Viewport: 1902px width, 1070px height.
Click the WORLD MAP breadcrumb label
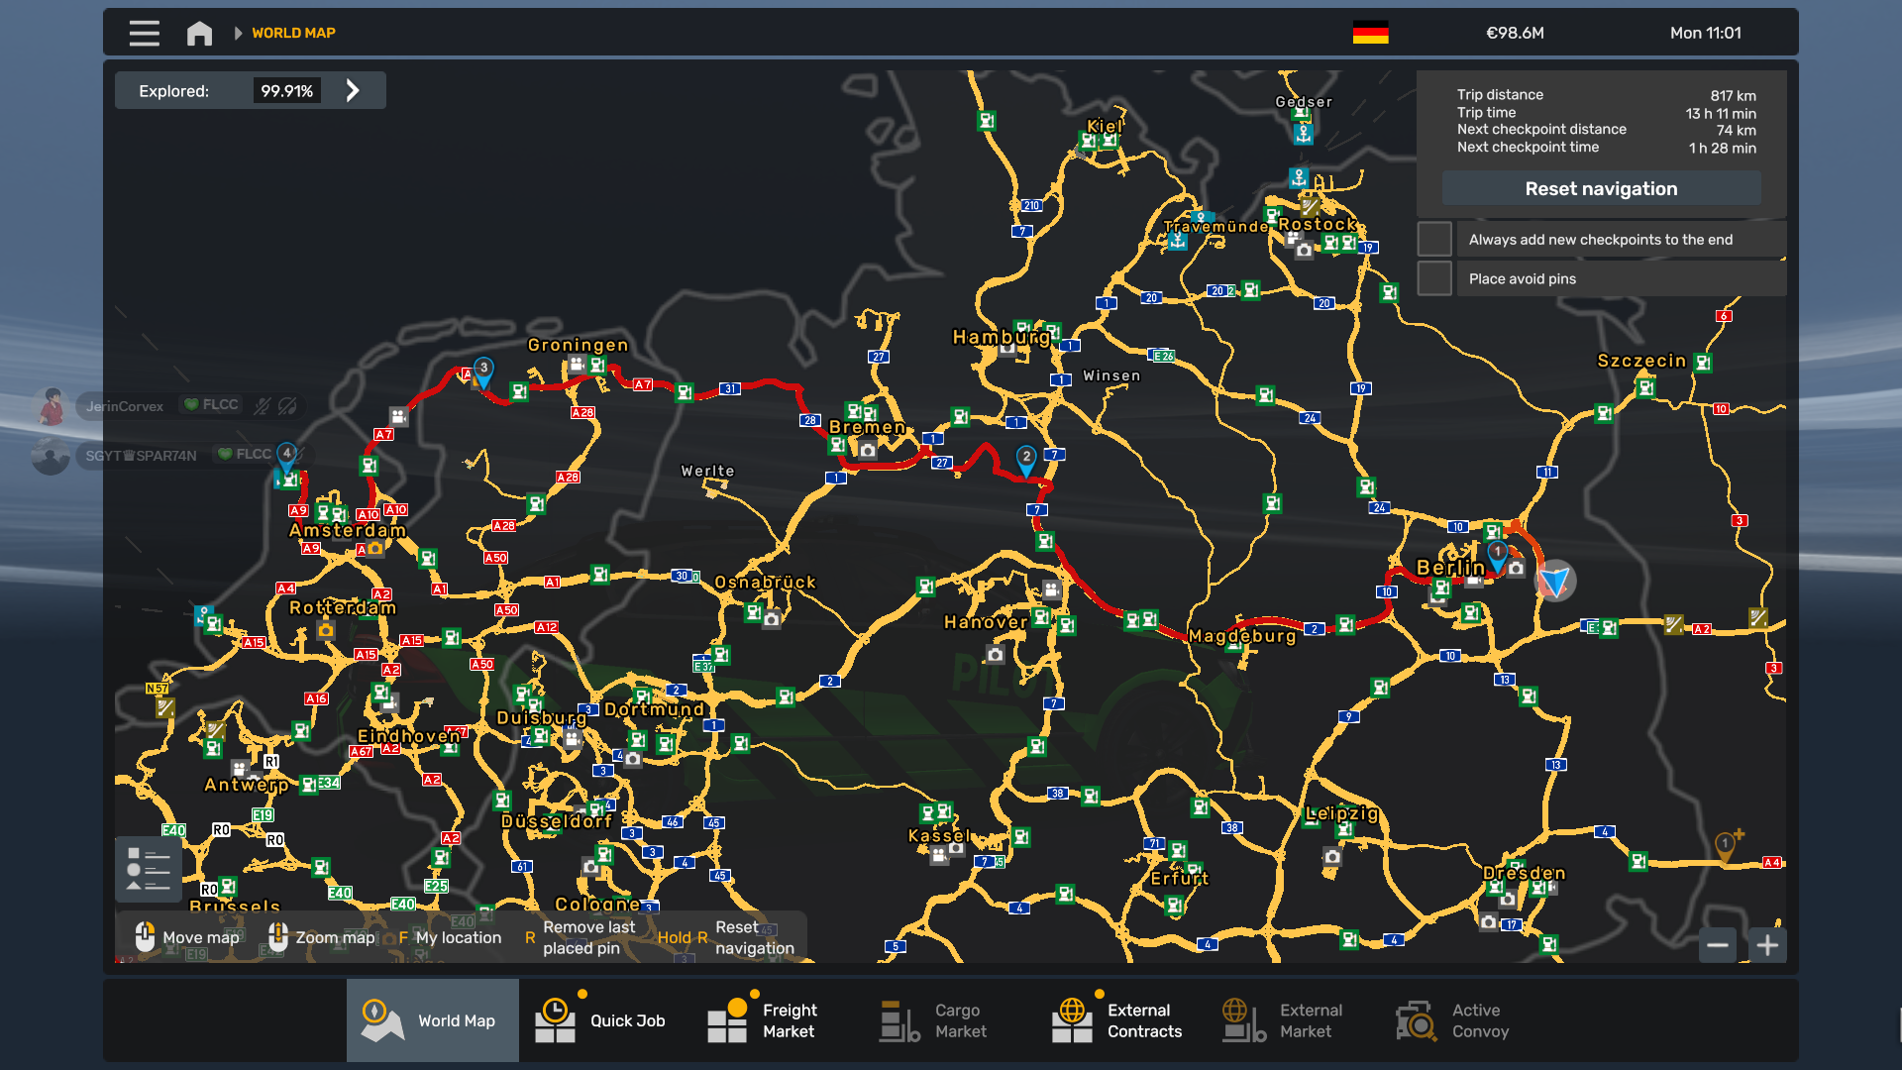(293, 33)
